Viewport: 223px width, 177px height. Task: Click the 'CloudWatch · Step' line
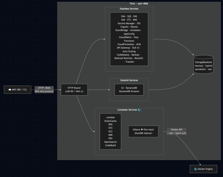pyautogui.click(x=129, y=37)
